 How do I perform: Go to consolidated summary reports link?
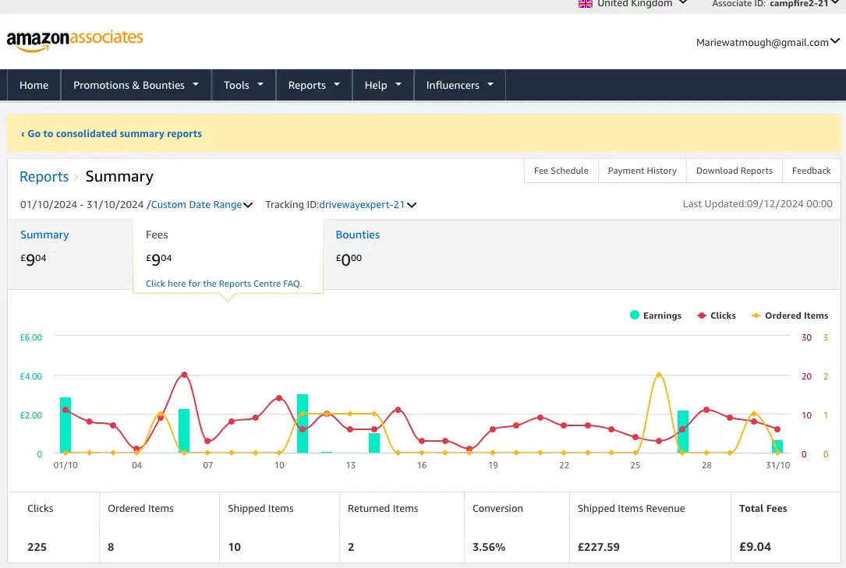click(112, 134)
